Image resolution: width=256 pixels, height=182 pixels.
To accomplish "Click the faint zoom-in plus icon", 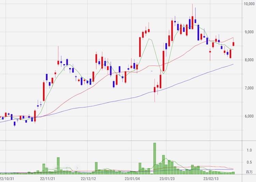I will pos(56,168).
